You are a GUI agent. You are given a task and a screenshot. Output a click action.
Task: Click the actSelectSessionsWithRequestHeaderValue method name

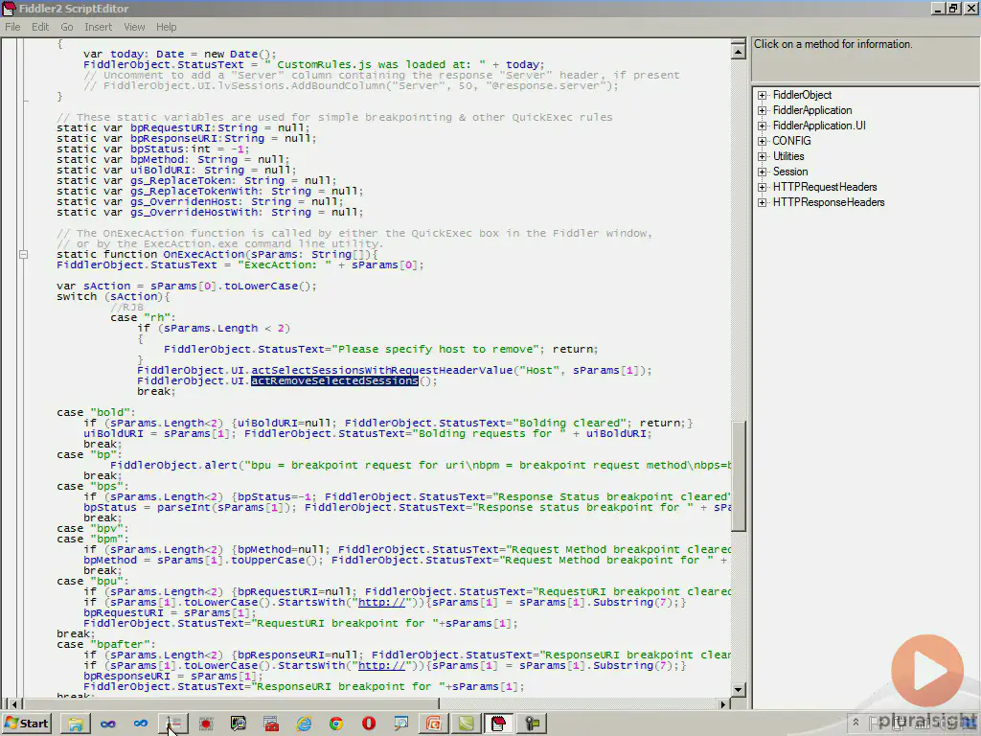coord(381,371)
